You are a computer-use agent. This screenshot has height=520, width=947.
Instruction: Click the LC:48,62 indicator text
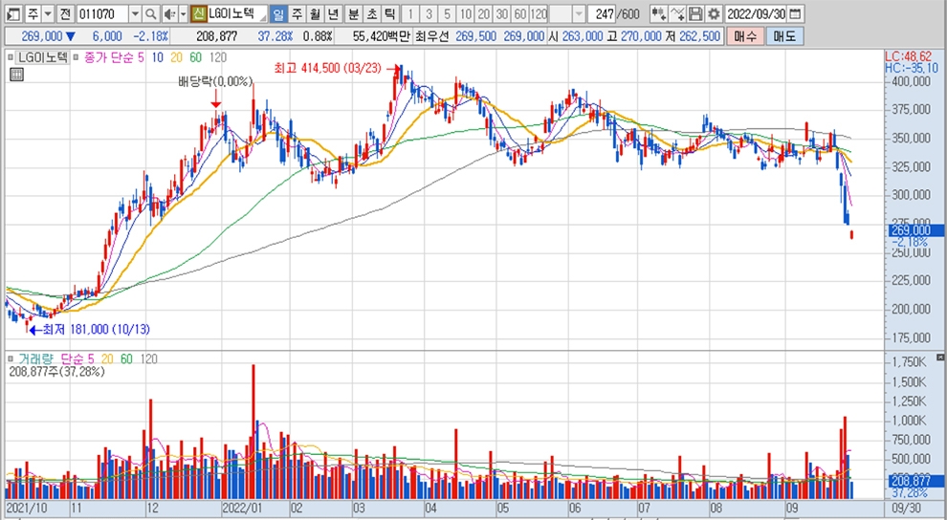(x=908, y=56)
